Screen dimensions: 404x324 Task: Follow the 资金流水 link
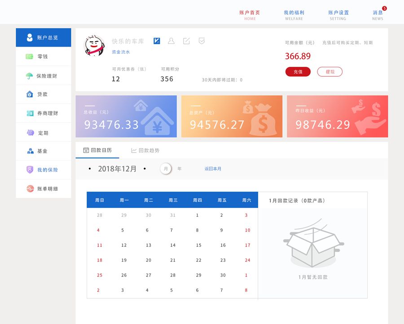click(121, 52)
